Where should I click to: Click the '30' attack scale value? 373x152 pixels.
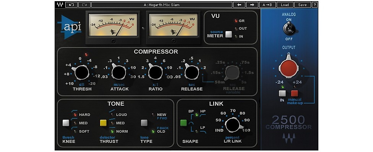[x=133, y=77]
